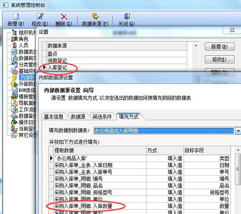The width and height of the screenshot is (241, 214).
Task: Click the 办公用品出入库明细 combo box field
Action: [164, 131]
